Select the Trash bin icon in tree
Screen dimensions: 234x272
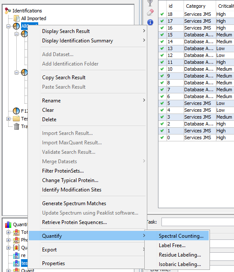tap(16, 126)
